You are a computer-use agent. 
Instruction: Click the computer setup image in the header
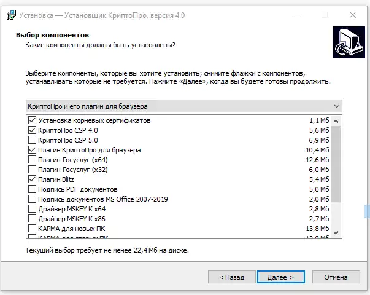click(349, 42)
